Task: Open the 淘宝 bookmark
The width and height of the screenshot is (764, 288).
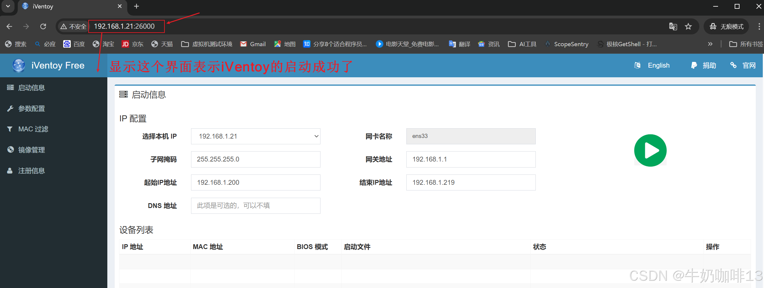Action: point(103,44)
